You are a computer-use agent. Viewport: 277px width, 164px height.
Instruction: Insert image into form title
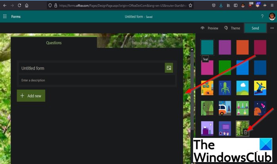[x=169, y=68]
